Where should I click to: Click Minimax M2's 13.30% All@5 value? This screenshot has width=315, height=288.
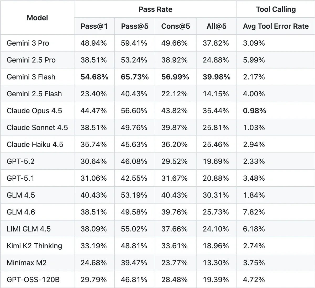coord(216,263)
